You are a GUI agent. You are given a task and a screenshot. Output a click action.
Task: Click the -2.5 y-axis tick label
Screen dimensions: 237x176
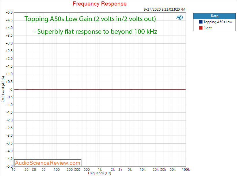pos(9,128)
